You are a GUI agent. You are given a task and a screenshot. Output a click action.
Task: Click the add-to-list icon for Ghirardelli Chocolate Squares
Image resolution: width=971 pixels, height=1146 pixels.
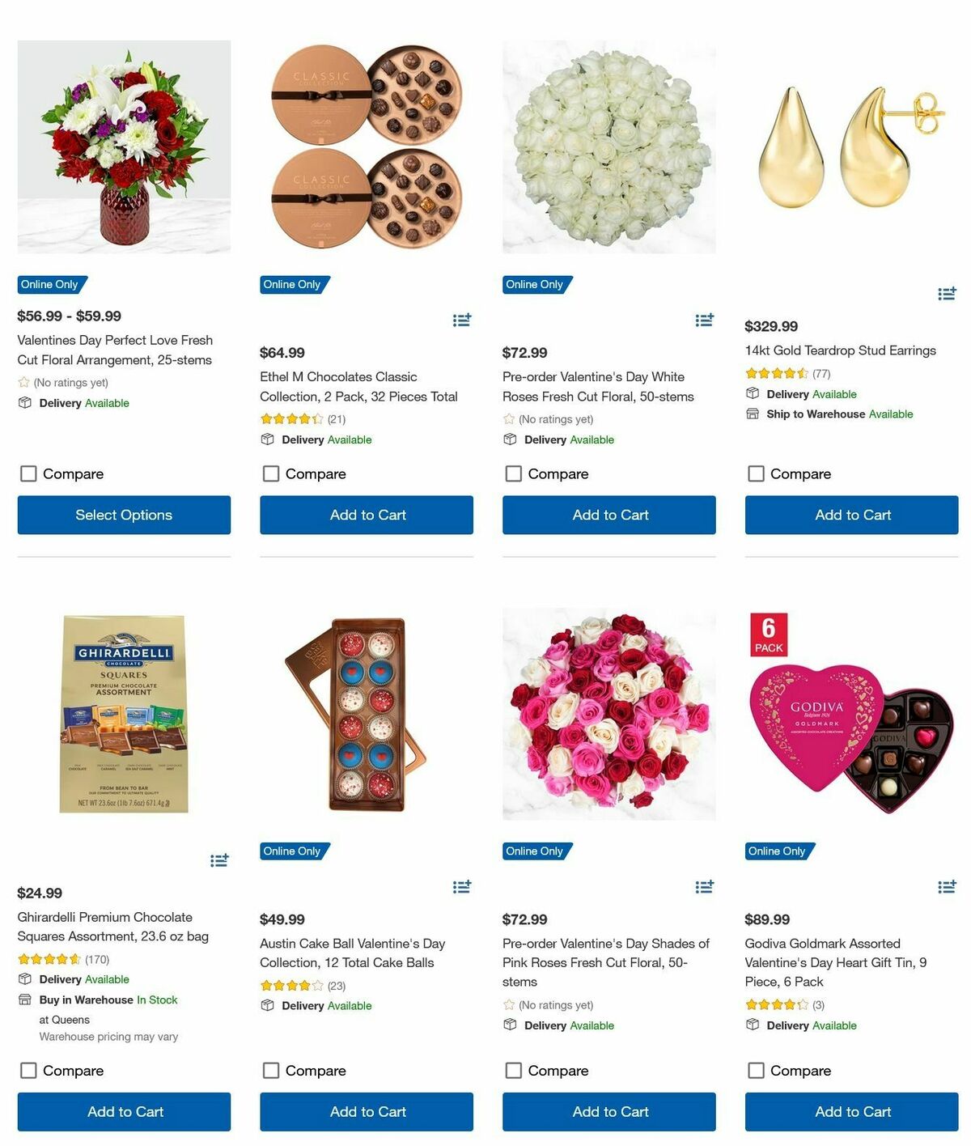click(219, 860)
